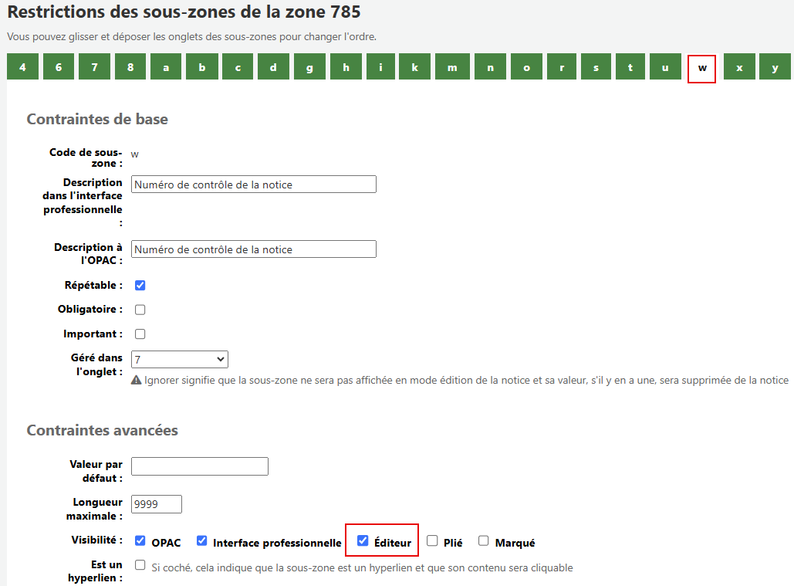The image size is (794, 586).
Task: Disable OPAC visibility checkbox
Action: pos(140,540)
